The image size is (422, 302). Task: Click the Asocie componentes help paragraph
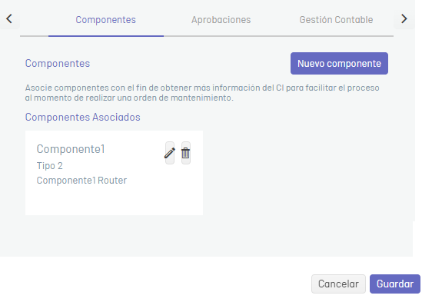202,93
